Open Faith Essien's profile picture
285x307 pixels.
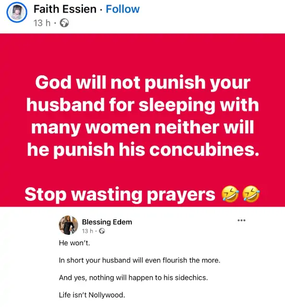point(17,12)
